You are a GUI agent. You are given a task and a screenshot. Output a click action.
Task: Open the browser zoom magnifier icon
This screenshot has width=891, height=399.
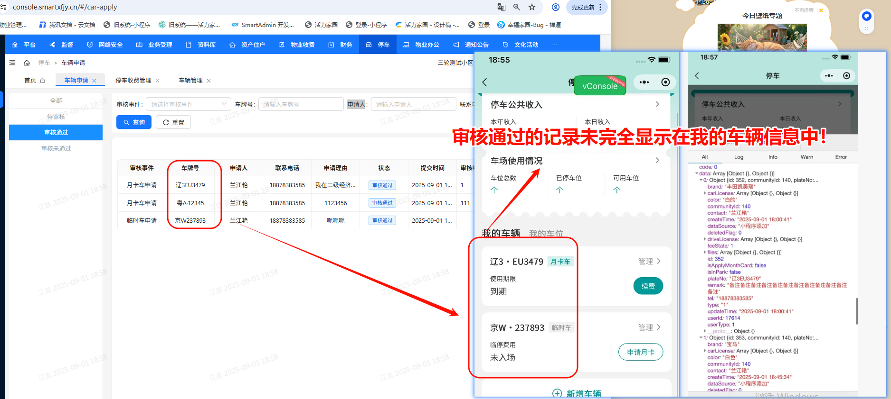click(x=517, y=7)
